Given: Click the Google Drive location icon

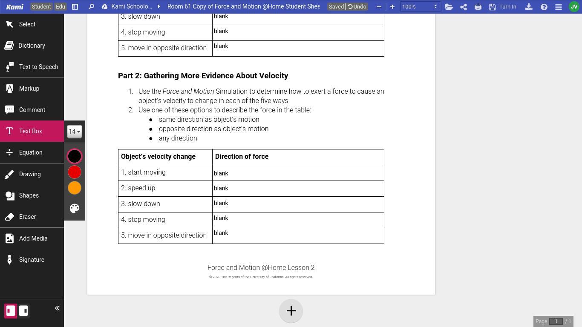Looking at the screenshot, I should (104, 7).
